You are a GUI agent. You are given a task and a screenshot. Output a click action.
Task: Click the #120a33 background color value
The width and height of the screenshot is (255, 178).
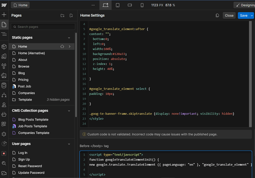coord(119,54)
